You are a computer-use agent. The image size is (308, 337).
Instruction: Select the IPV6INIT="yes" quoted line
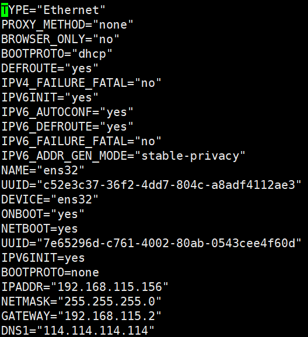50,97
